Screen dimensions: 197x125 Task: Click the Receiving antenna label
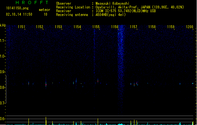coord(72,15)
